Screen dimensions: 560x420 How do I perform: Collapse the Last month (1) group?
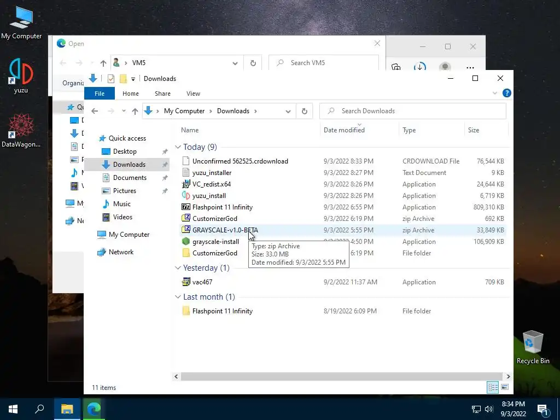click(178, 297)
